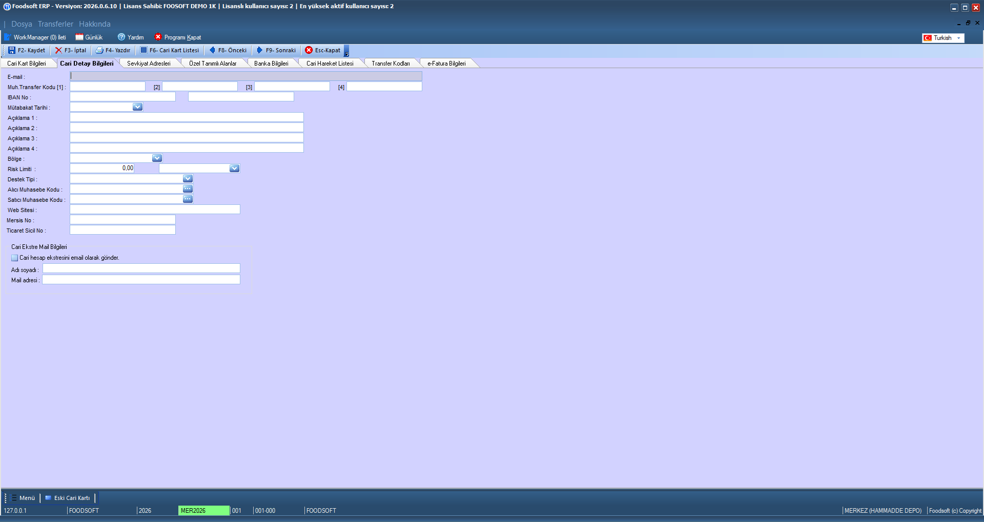Enable Cari hesap ekstresini email olarak gönder
Image resolution: width=984 pixels, height=522 pixels.
[x=14, y=258]
